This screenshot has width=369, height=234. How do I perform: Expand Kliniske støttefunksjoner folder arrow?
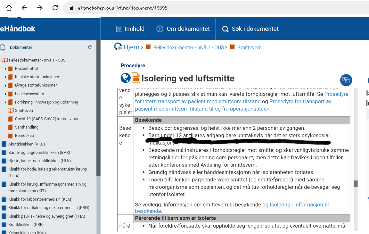click(5, 77)
